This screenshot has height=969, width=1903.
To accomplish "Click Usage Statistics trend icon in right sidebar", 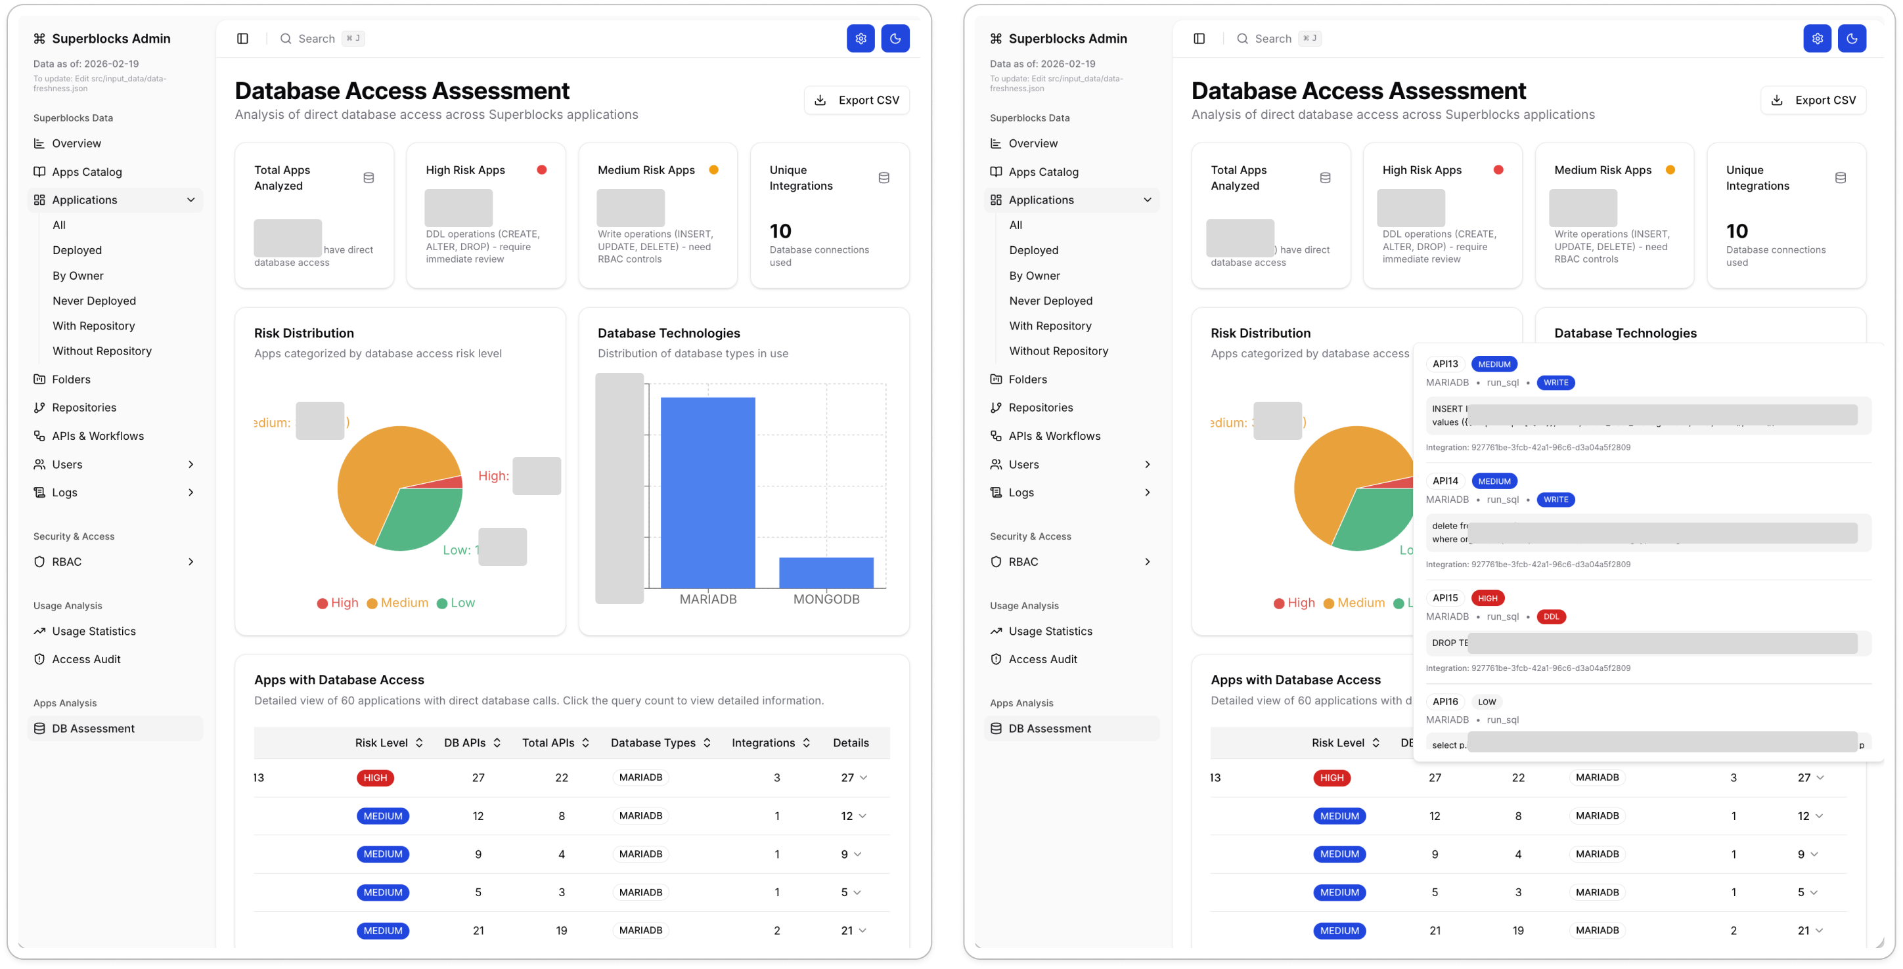I will (996, 631).
